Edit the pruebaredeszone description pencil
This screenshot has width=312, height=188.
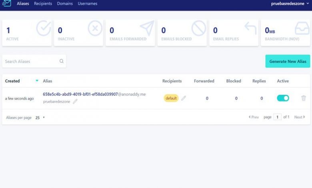pos(75,102)
